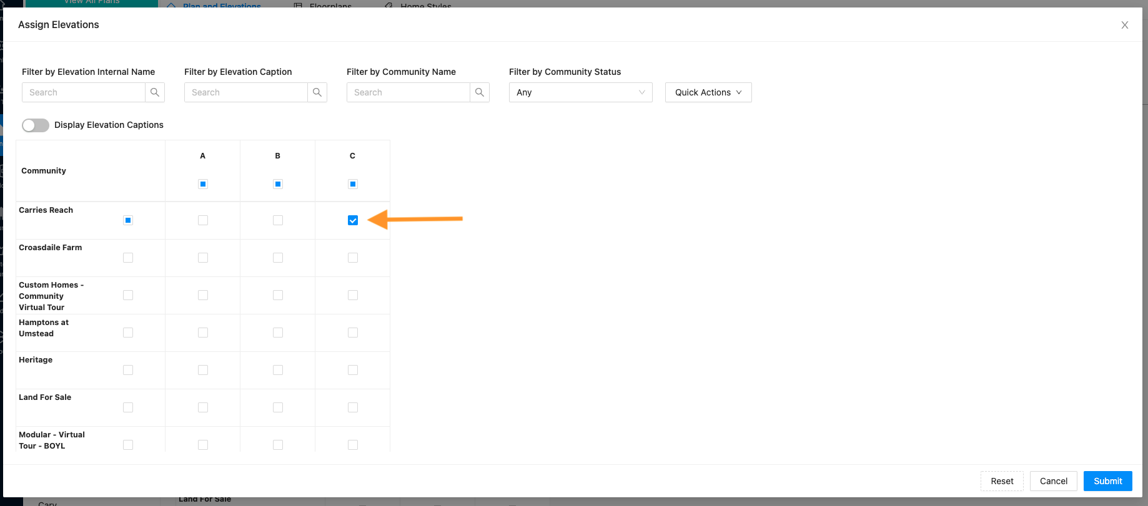
Task: Click the Community Name search magnifier icon
Action: [480, 92]
